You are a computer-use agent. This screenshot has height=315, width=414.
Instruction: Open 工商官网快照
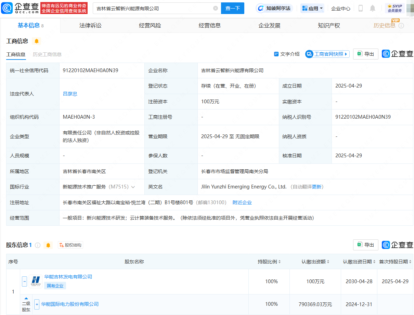coord(327,54)
